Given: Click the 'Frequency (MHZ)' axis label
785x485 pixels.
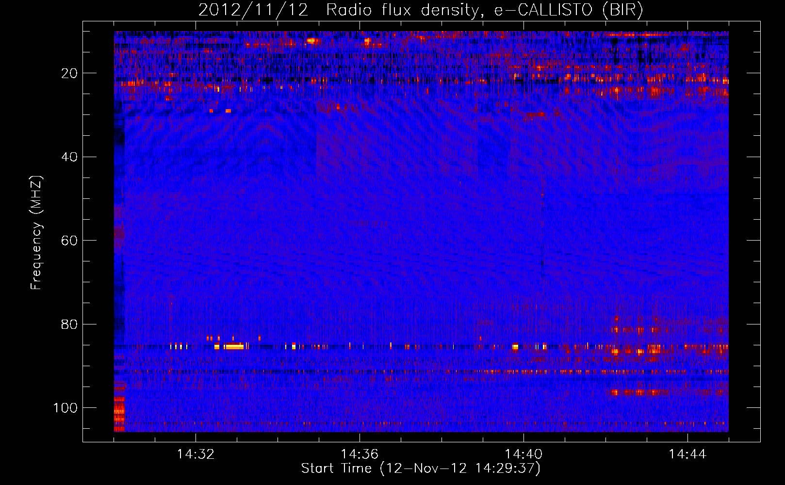Looking at the screenshot, I should (x=37, y=233).
